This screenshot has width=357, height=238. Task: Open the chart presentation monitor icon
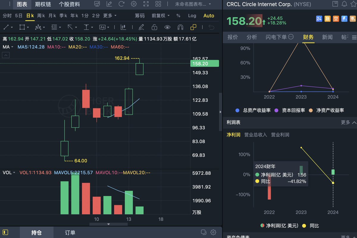pyautogui.click(x=97, y=4)
